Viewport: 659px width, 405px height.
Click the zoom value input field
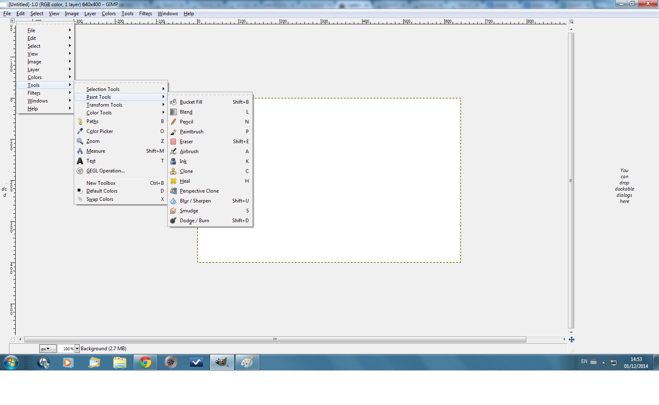coord(66,349)
